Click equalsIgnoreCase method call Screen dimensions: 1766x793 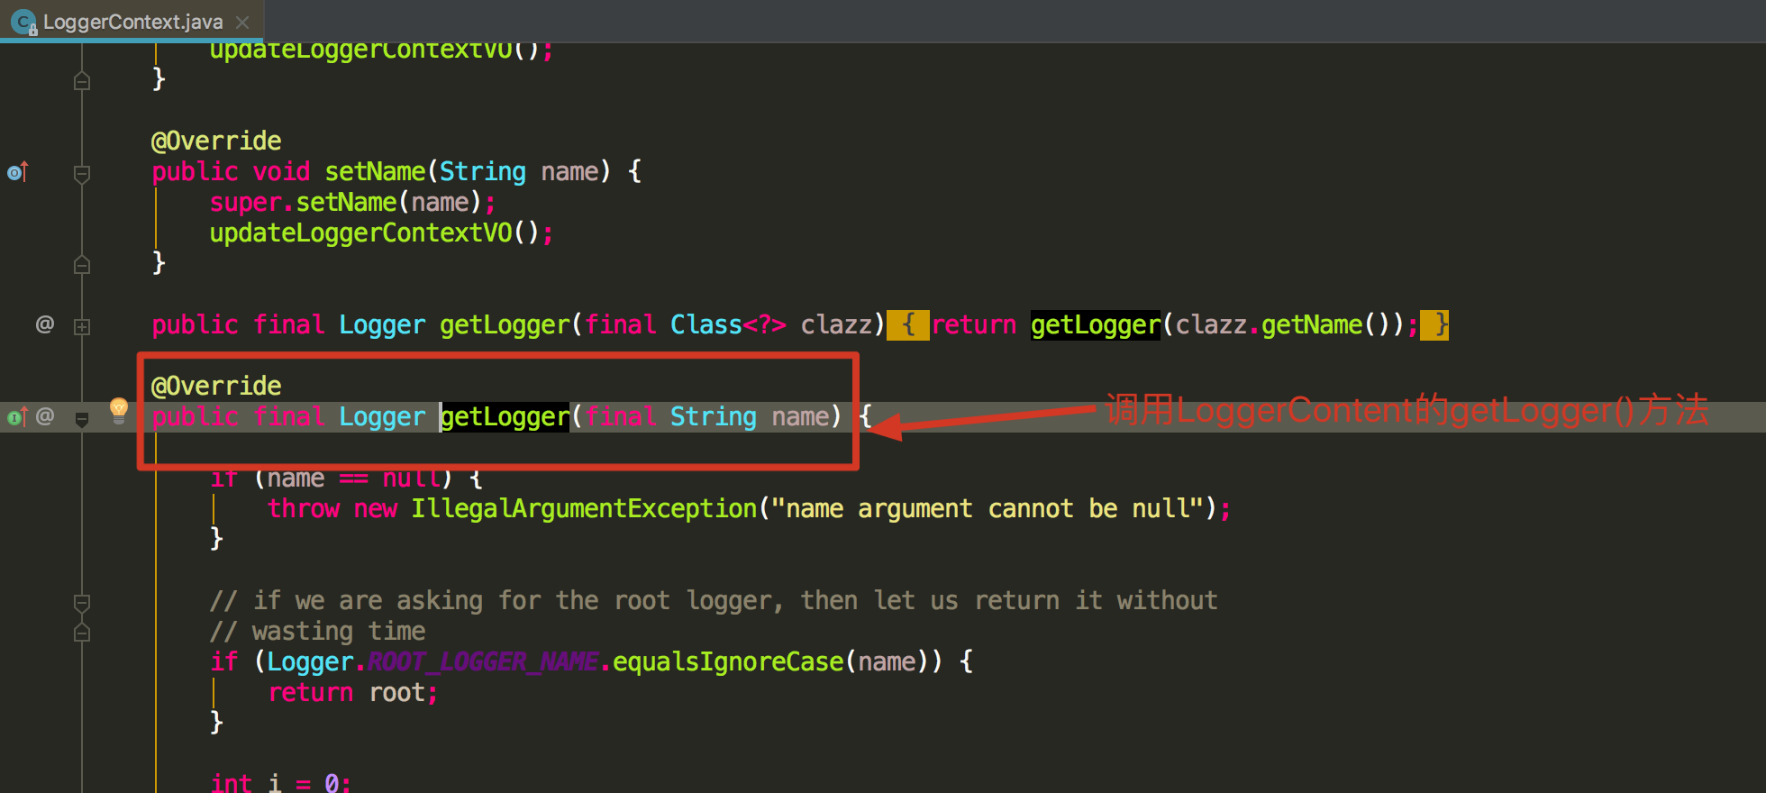click(728, 661)
